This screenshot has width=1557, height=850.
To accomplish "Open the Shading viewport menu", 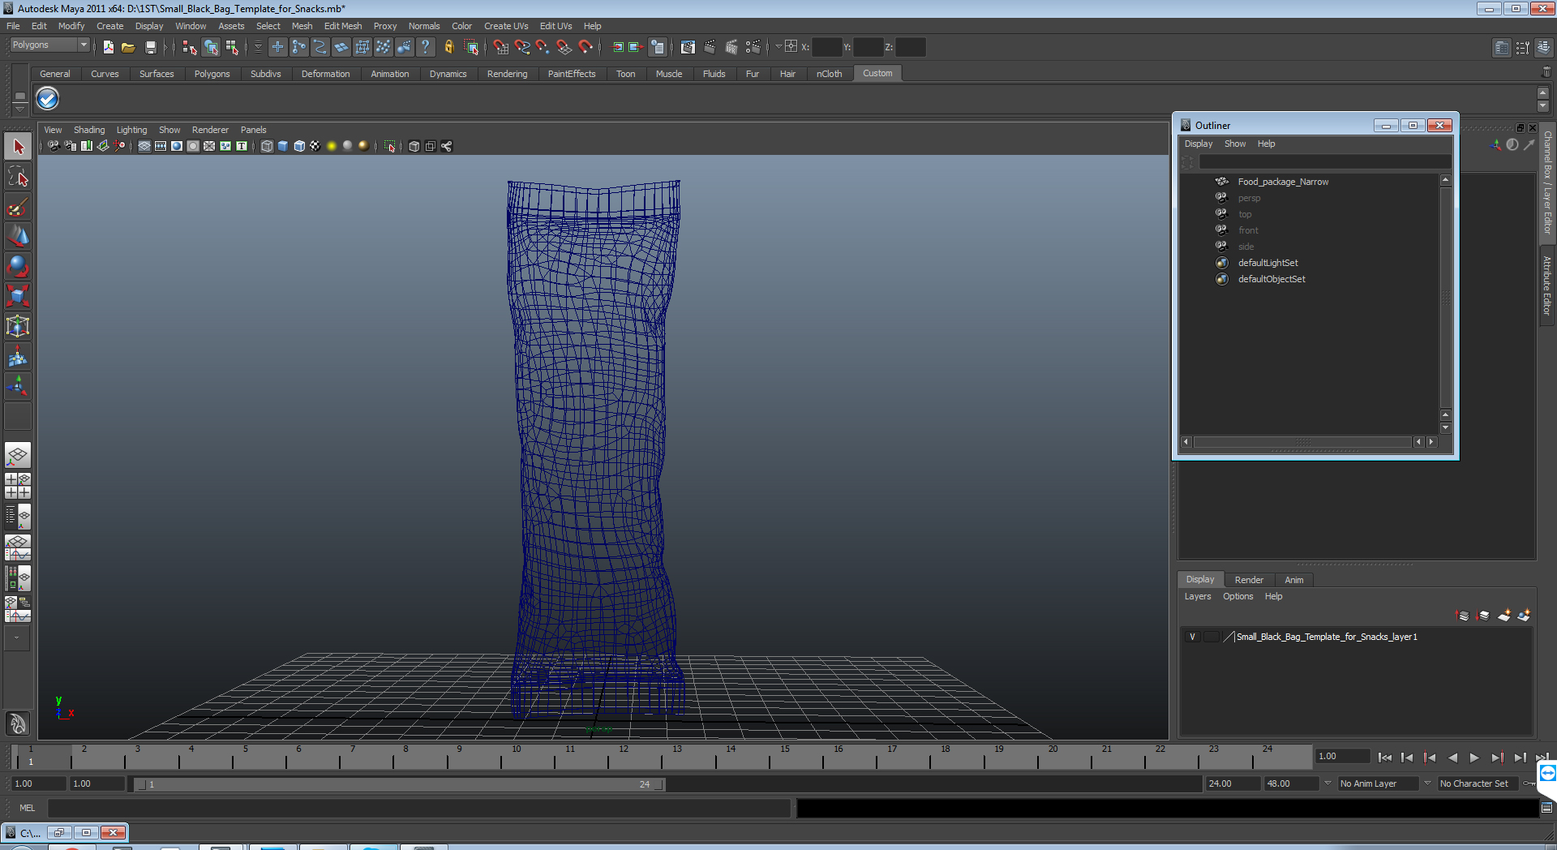I will click(x=89, y=130).
